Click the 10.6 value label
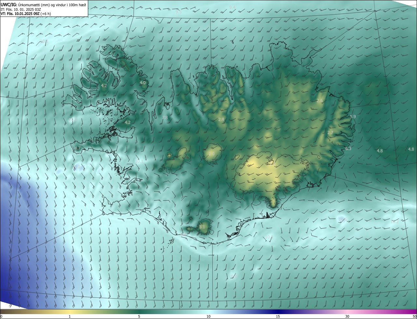The height and width of the screenshot is (319, 417). [x=342, y=219]
